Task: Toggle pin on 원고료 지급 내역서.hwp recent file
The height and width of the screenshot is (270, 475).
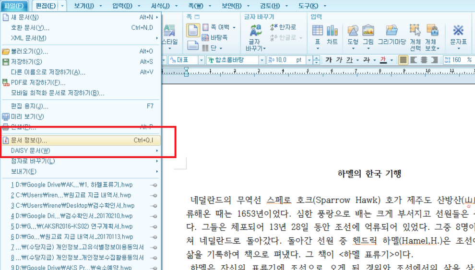Action: tap(154, 196)
